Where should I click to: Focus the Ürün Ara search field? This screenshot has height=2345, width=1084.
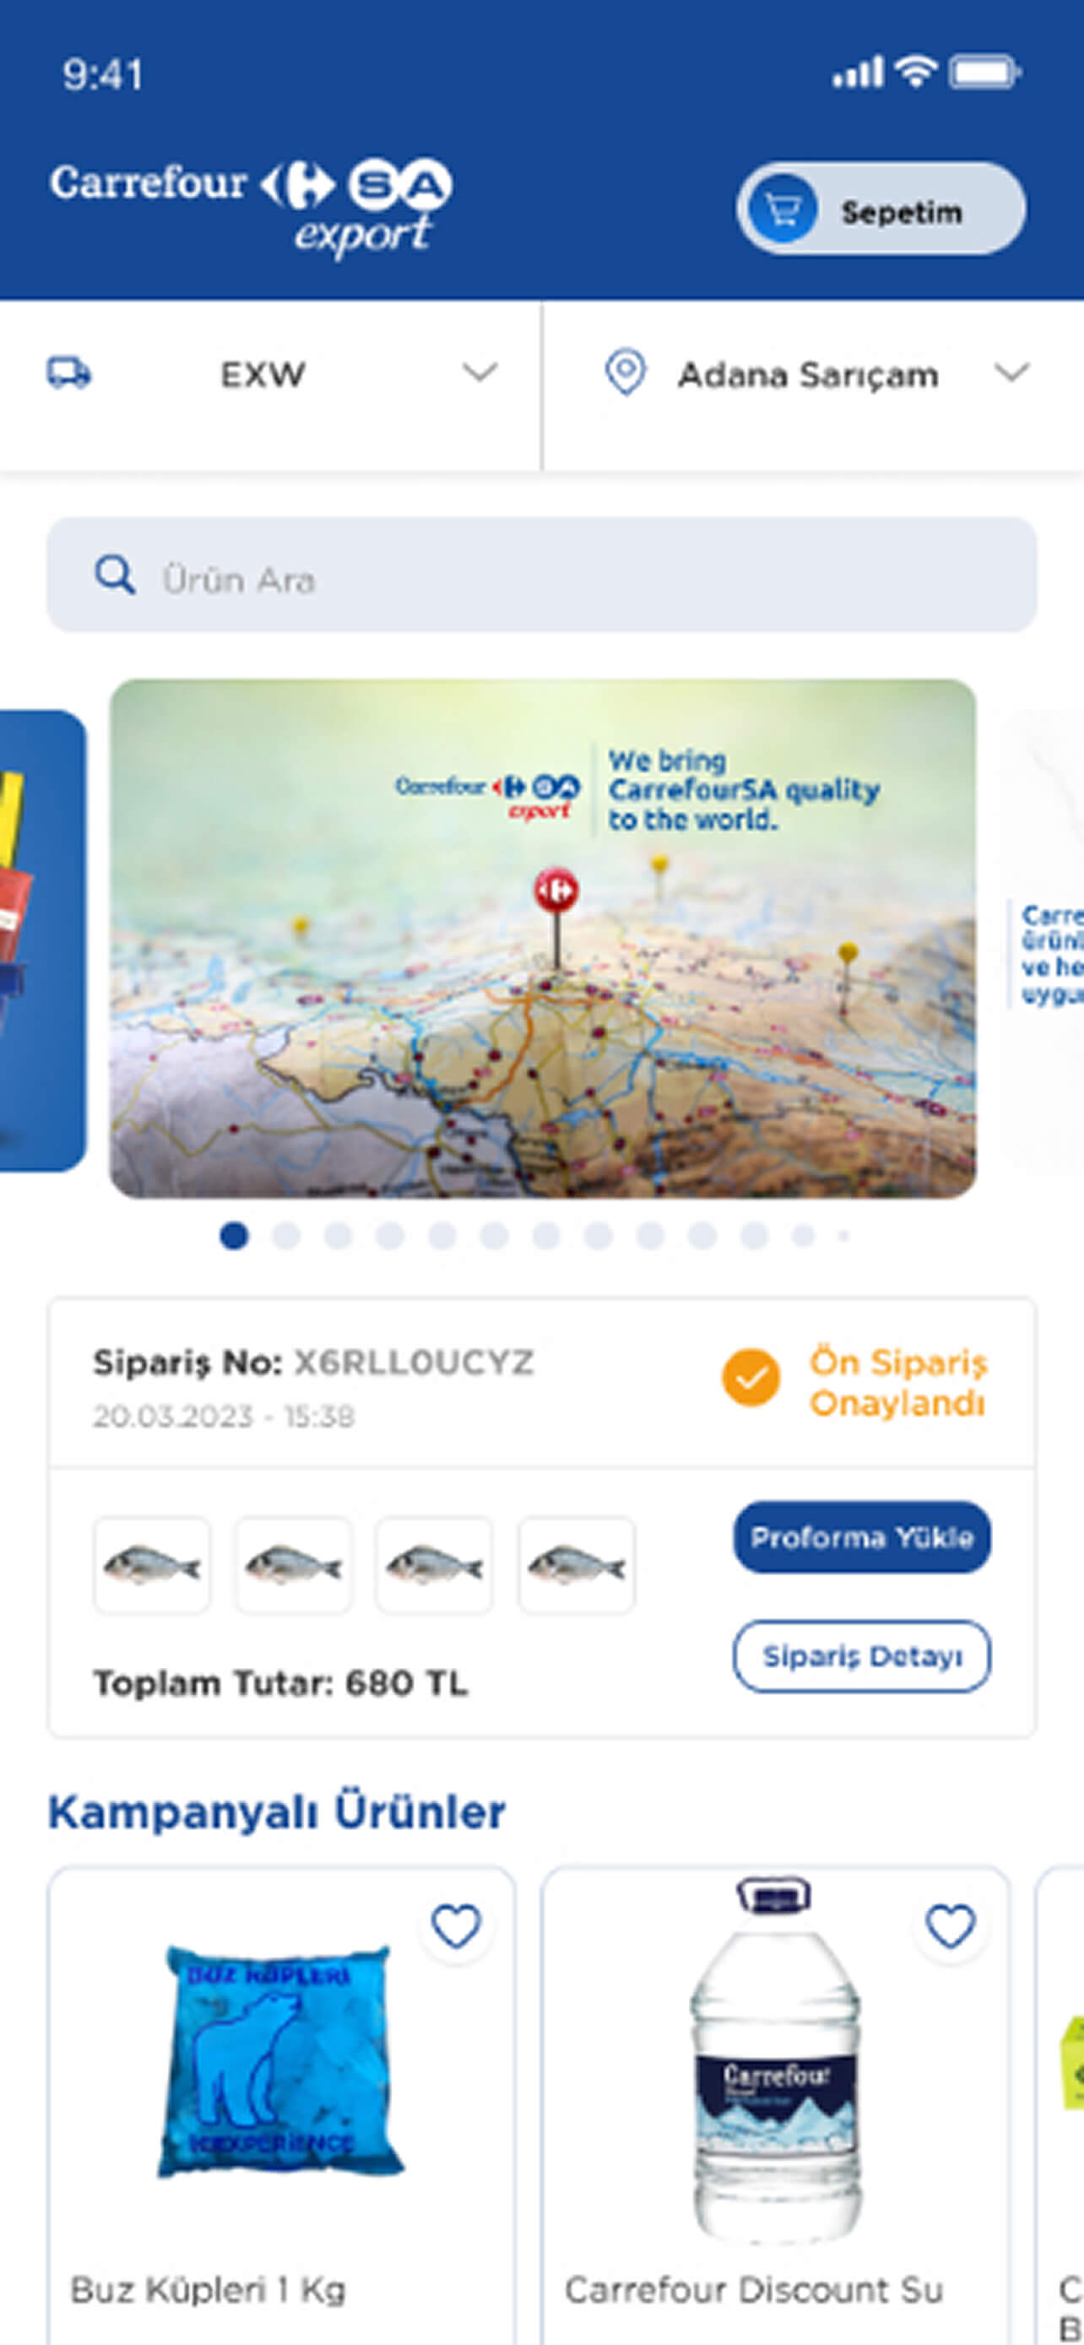coord(541,576)
